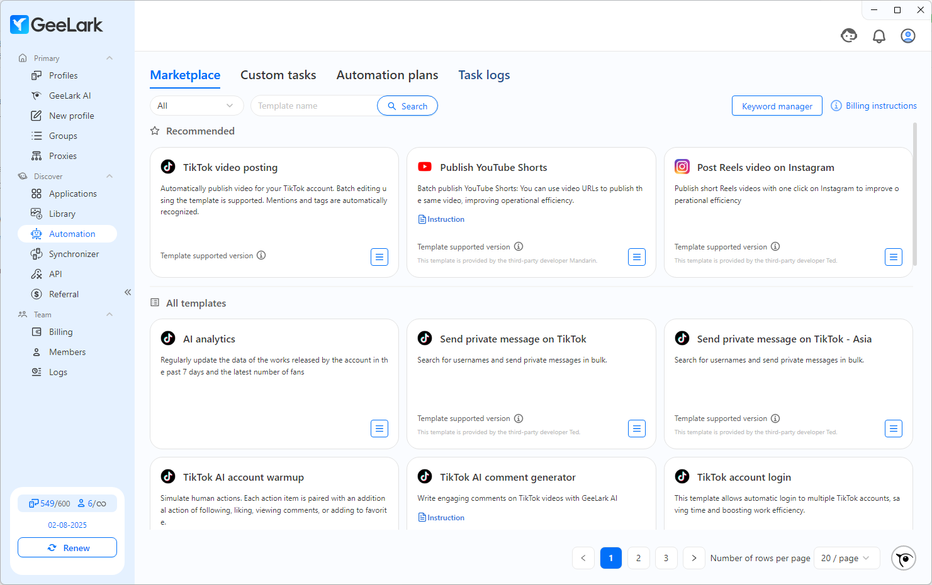This screenshot has height=585, width=932.
Task: Open the 20 / page rows dropdown
Action: point(846,558)
